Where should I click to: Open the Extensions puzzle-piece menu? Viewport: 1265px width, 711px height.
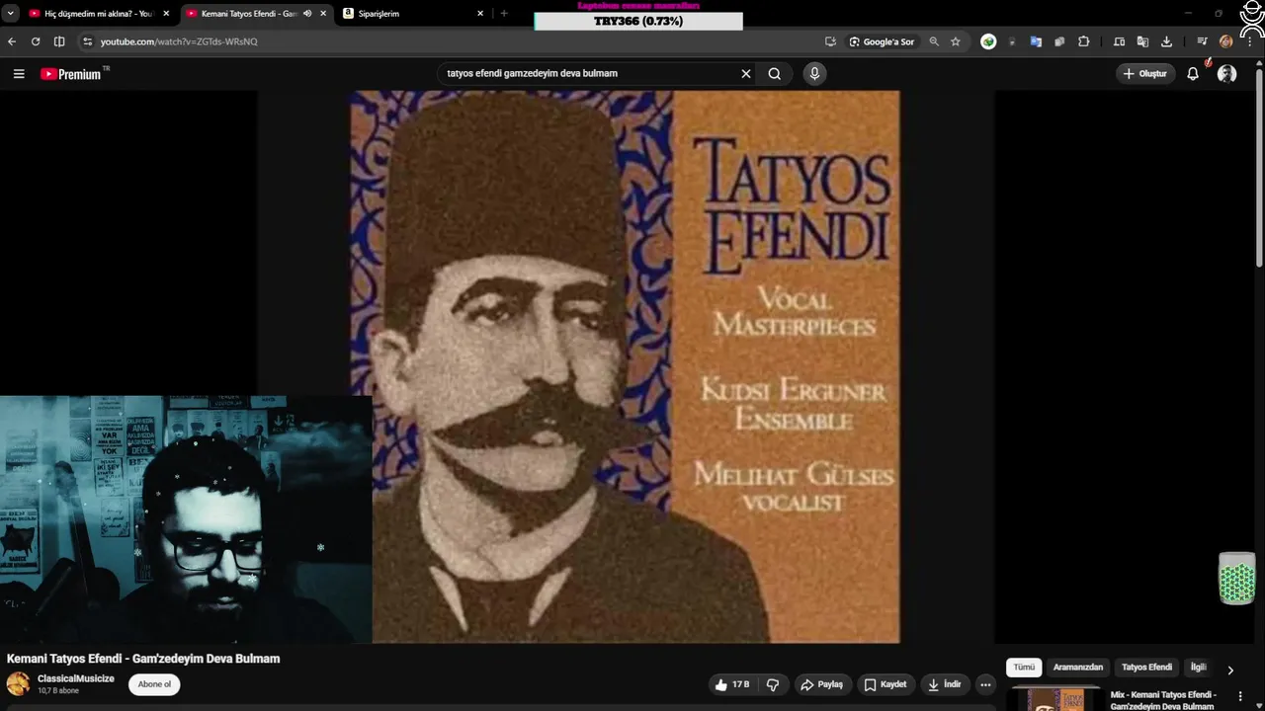(1084, 41)
